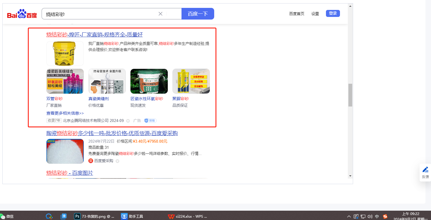
Task: Open the network tray icon
Action: point(363,216)
